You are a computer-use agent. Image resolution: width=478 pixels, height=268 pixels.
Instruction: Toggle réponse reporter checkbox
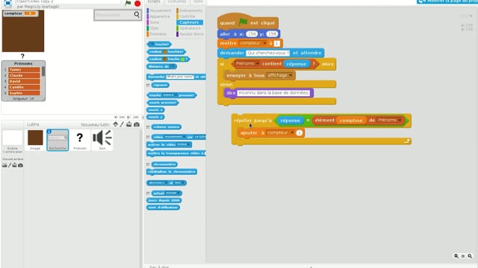[x=148, y=85]
